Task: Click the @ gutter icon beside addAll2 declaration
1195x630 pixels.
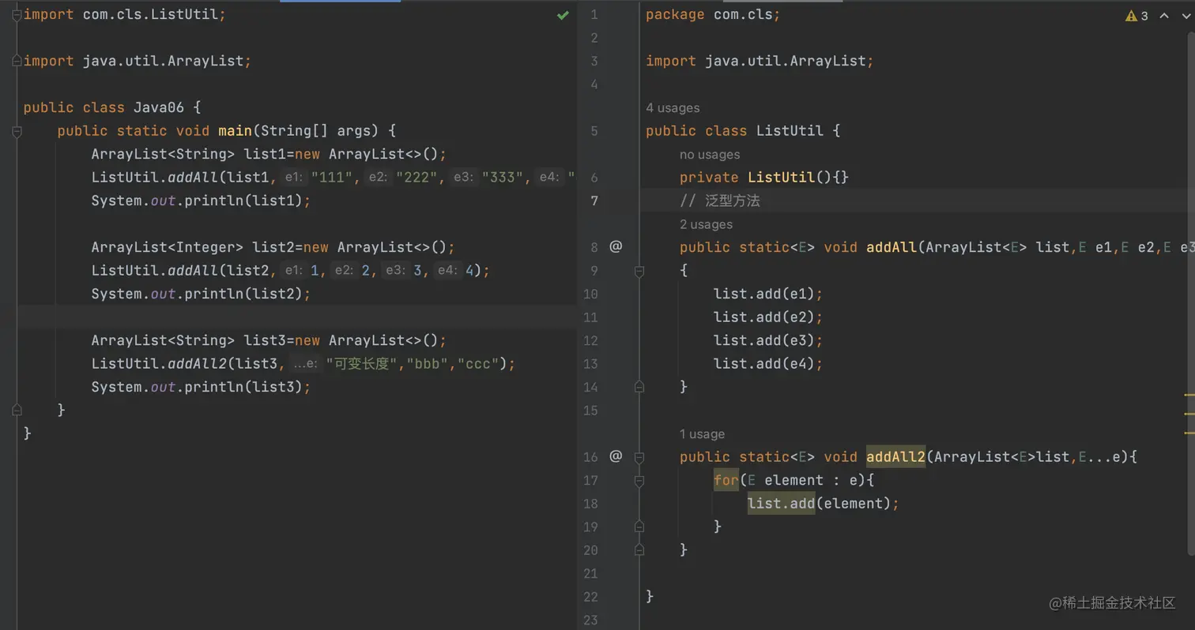Action: (x=616, y=456)
